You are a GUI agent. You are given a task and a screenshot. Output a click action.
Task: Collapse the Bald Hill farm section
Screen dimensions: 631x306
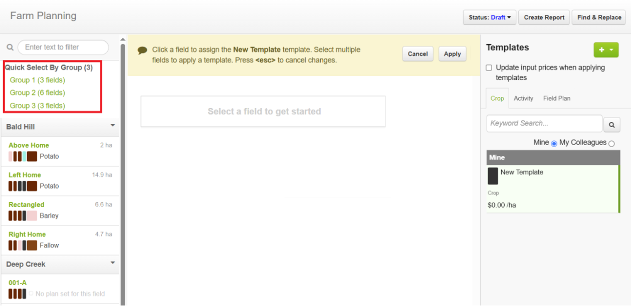coord(113,125)
